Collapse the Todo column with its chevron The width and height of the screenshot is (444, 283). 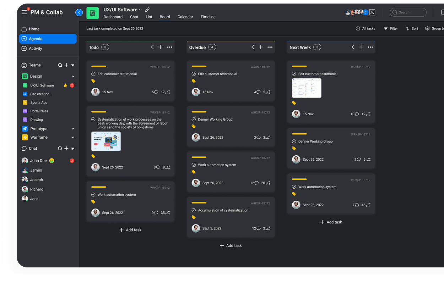(152, 47)
